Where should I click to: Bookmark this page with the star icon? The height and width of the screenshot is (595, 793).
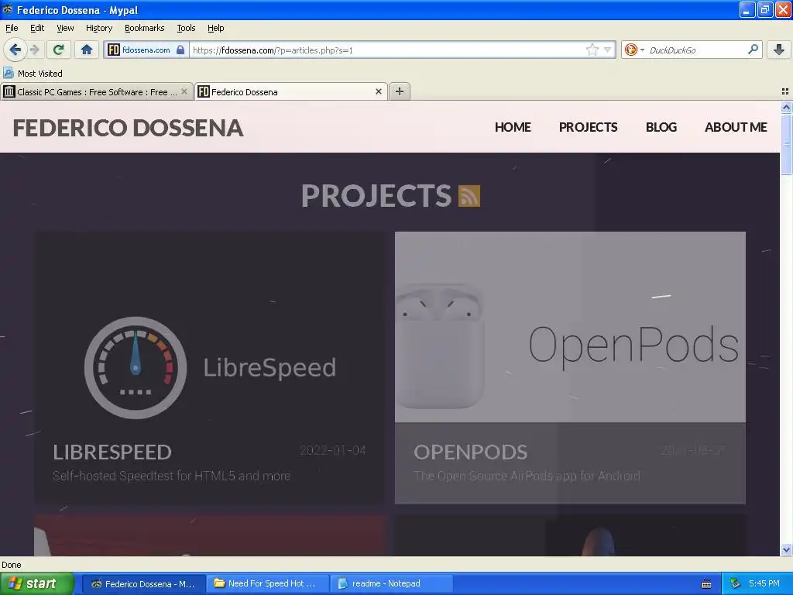(592, 50)
